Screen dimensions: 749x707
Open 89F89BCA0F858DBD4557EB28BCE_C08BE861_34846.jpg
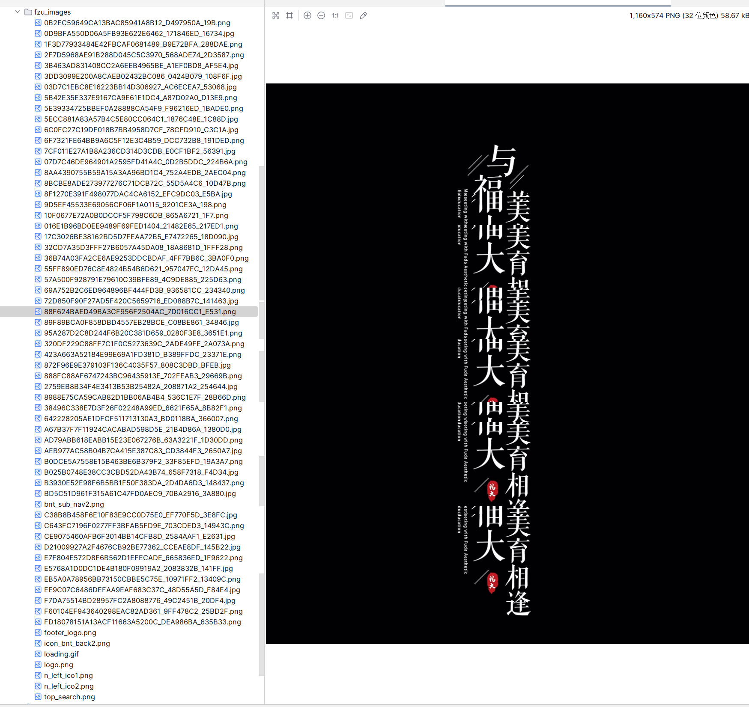[141, 322]
